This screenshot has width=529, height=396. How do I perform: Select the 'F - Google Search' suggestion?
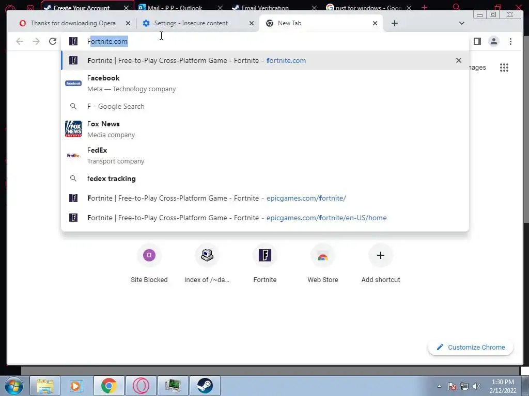265,106
